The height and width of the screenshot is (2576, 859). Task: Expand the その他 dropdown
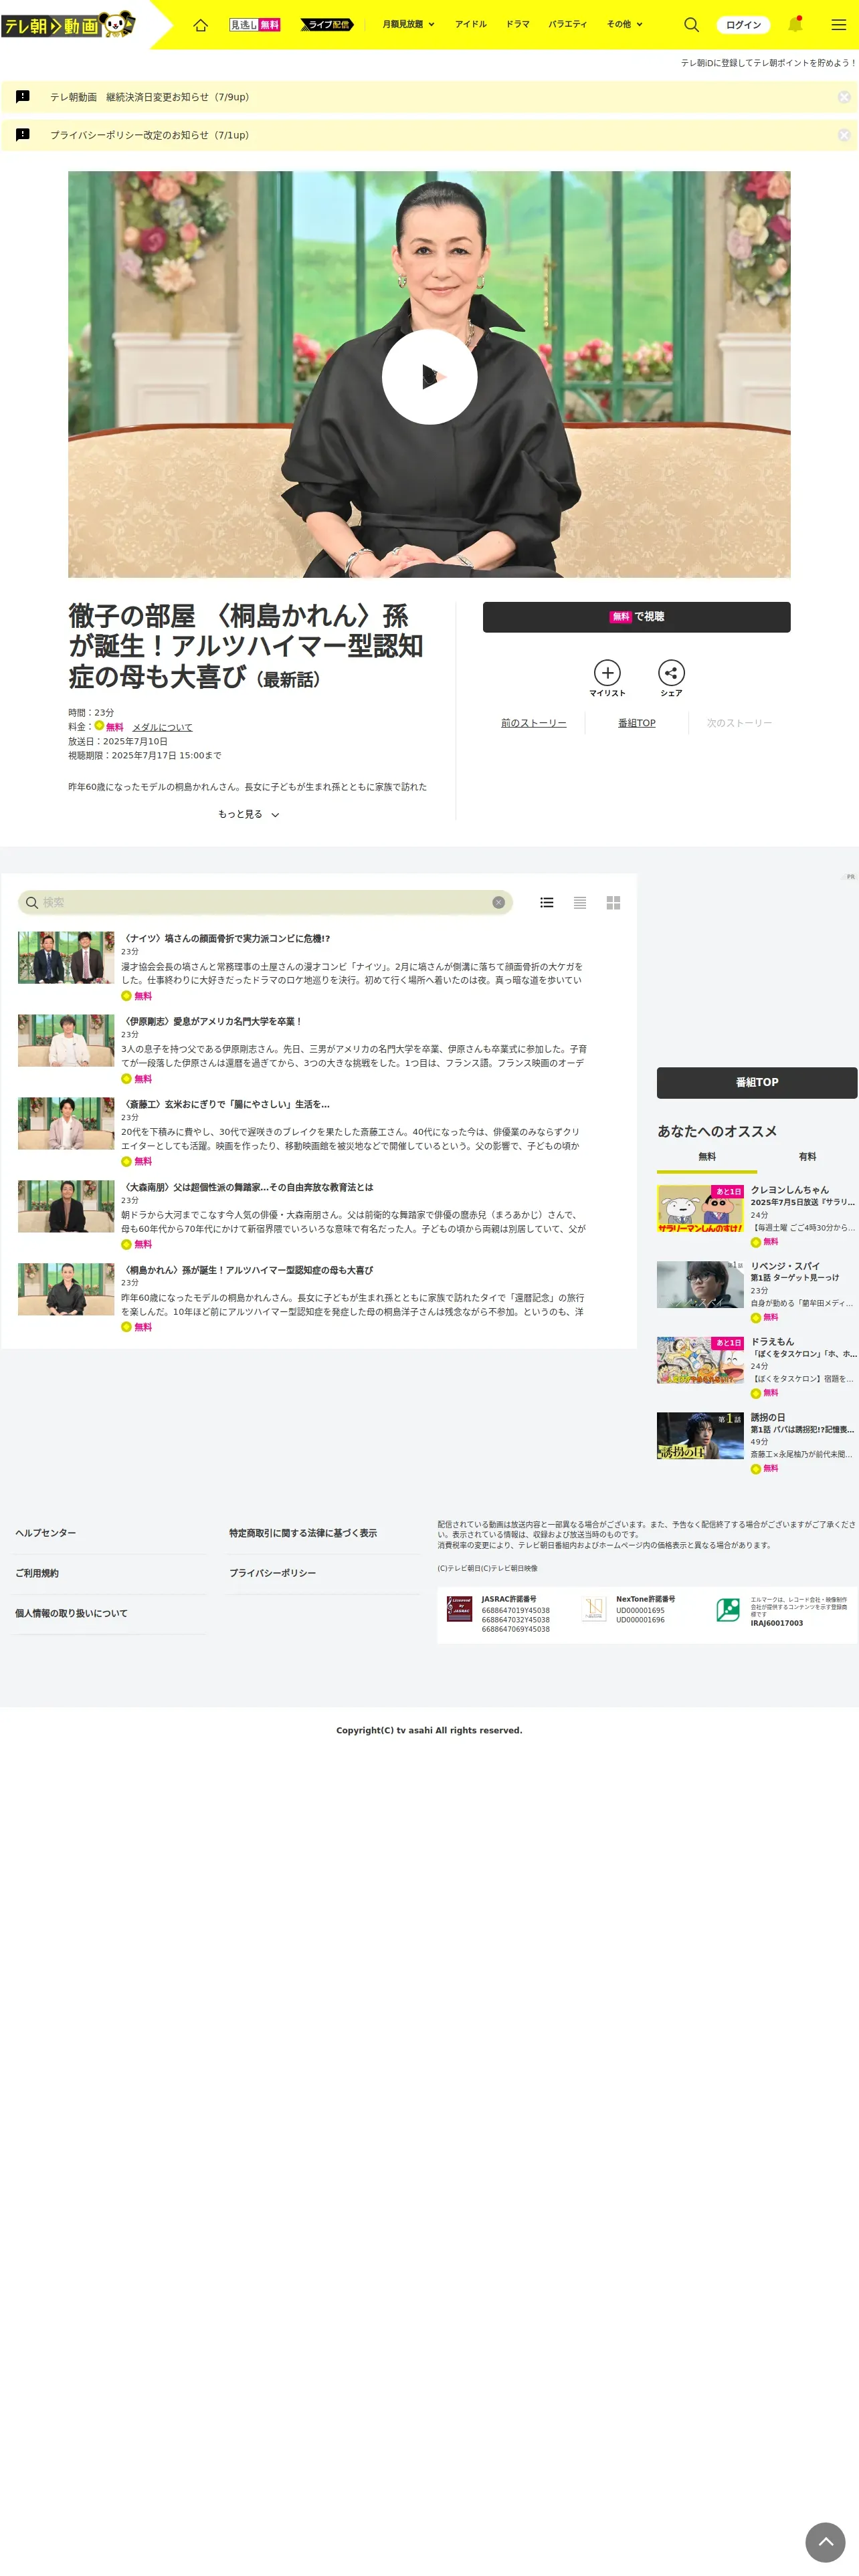pyautogui.click(x=625, y=24)
